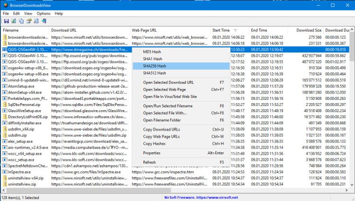
Task: Open Properties from context menu
Action: coord(181,153)
